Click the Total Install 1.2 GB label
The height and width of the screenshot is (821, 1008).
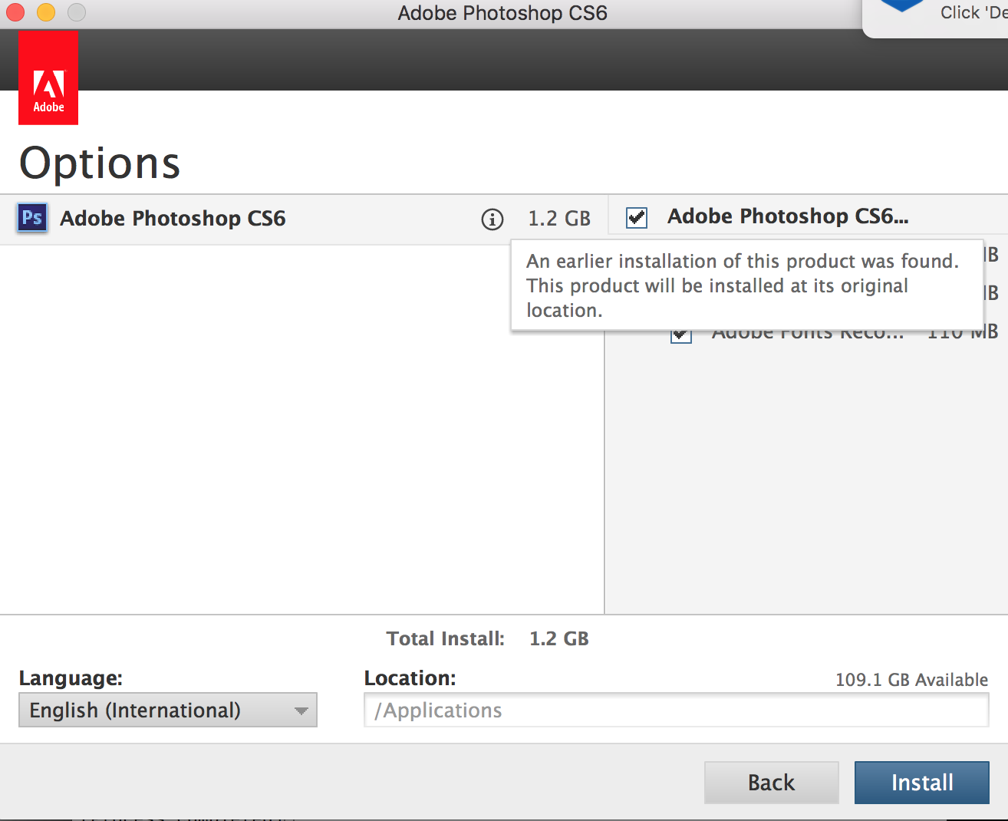point(487,638)
